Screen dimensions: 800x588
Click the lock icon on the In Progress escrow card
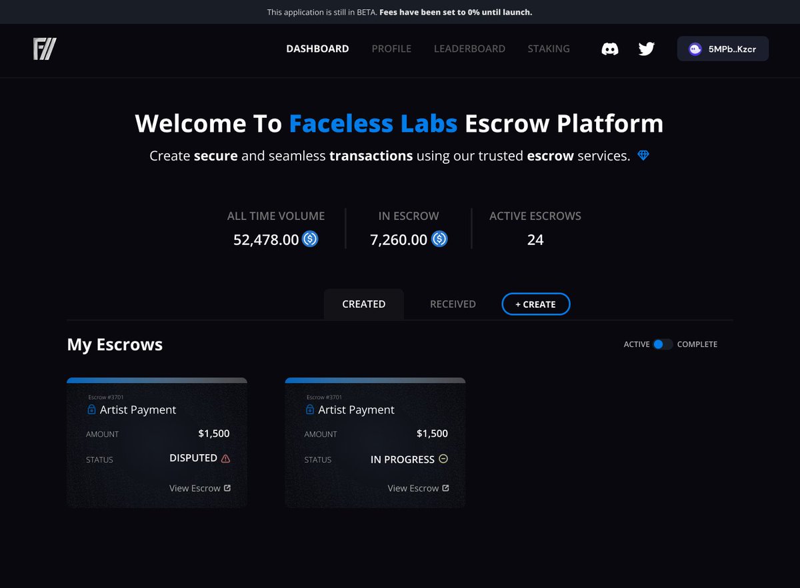pyautogui.click(x=310, y=410)
